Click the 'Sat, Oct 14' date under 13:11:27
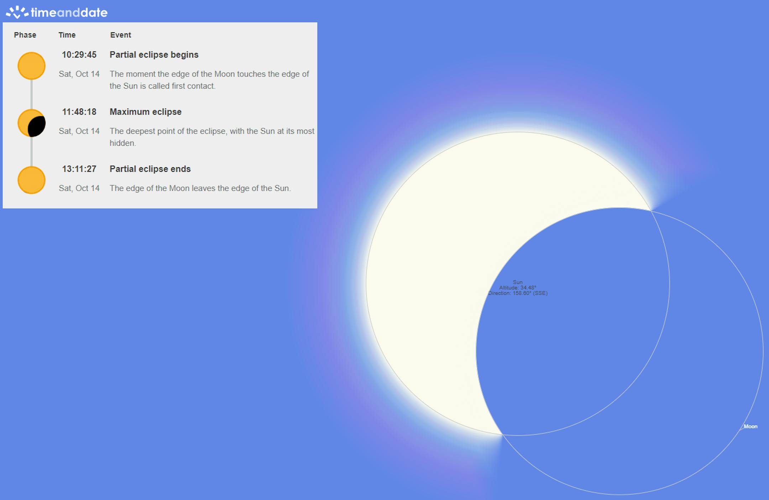Image resolution: width=769 pixels, height=500 pixels. click(79, 188)
